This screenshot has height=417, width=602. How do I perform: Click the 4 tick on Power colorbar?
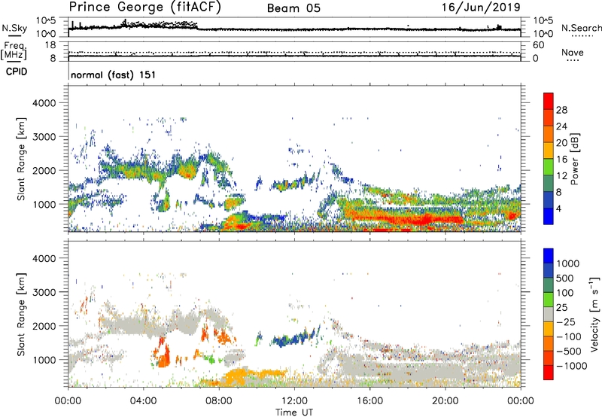click(x=558, y=208)
